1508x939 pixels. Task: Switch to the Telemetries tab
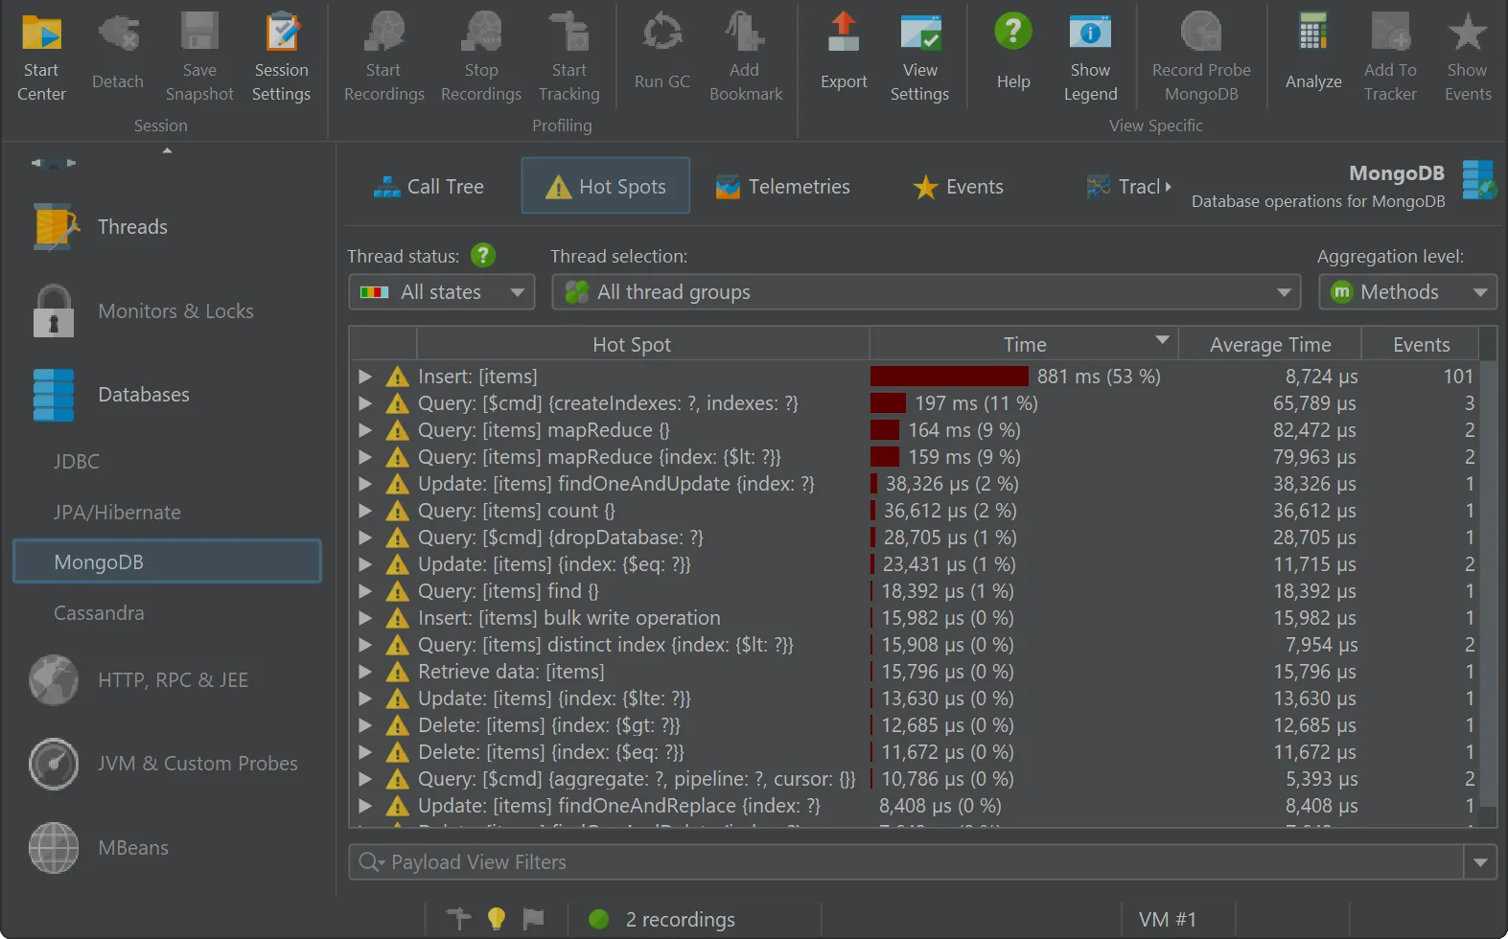click(783, 187)
